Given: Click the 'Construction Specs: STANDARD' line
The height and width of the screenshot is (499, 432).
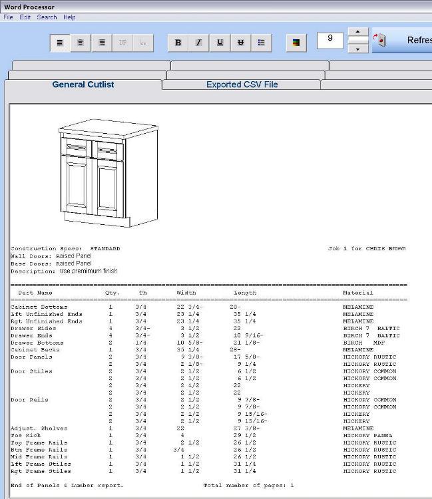Looking at the screenshot, I should 65,249.
